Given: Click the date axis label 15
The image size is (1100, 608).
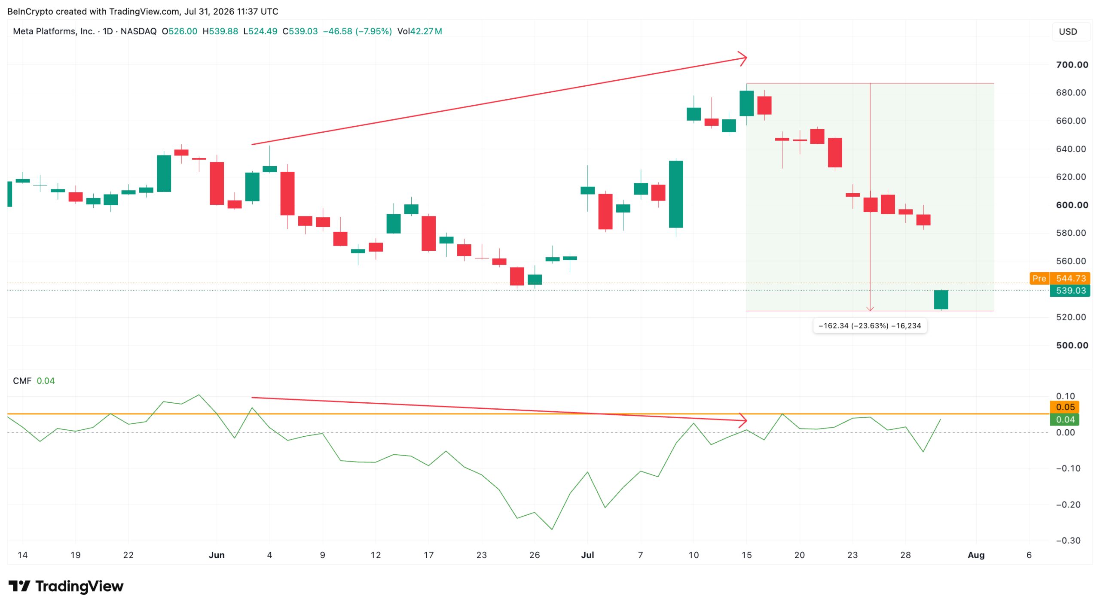Looking at the screenshot, I should (746, 555).
